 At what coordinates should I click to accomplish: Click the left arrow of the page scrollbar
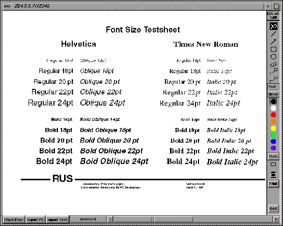(110, 219)
